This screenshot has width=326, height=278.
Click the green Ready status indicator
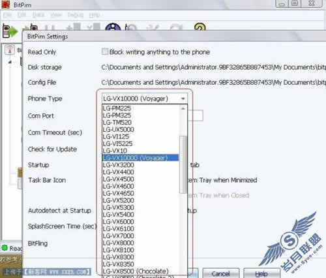point(5,248)
